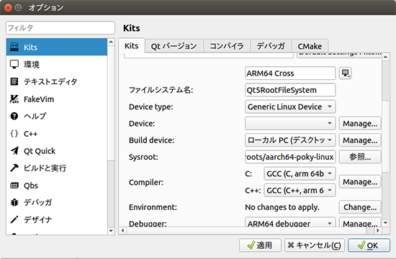Open the 環境 category monitor icon
The width and height of the screenshot is (396, 259).
tap(14, 64)
